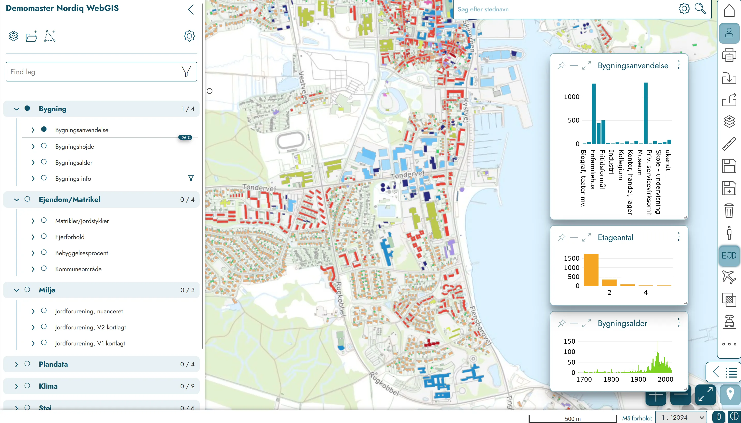Adjust the 96 % opacity slider
The width and height of the screenshot is (741, 423).
pos(185,138)
